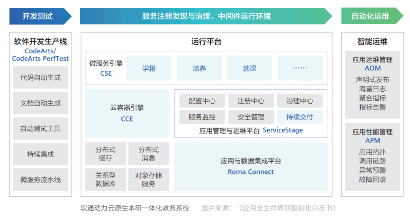
Task: Select the 持续交付 box
Action: 300,117
